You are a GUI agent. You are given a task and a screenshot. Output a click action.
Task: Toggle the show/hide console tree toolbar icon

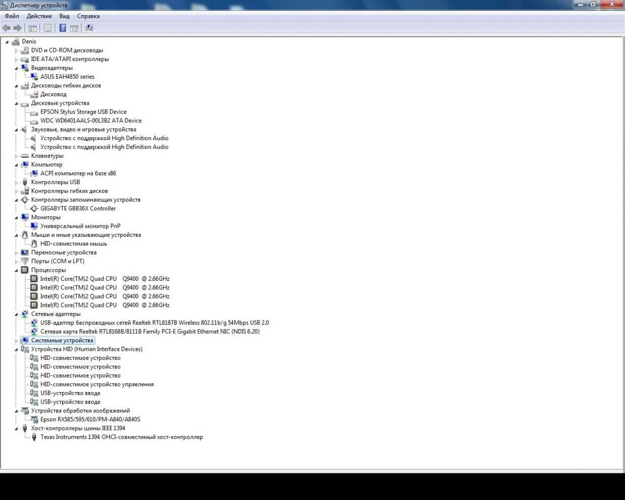point(33,28)
